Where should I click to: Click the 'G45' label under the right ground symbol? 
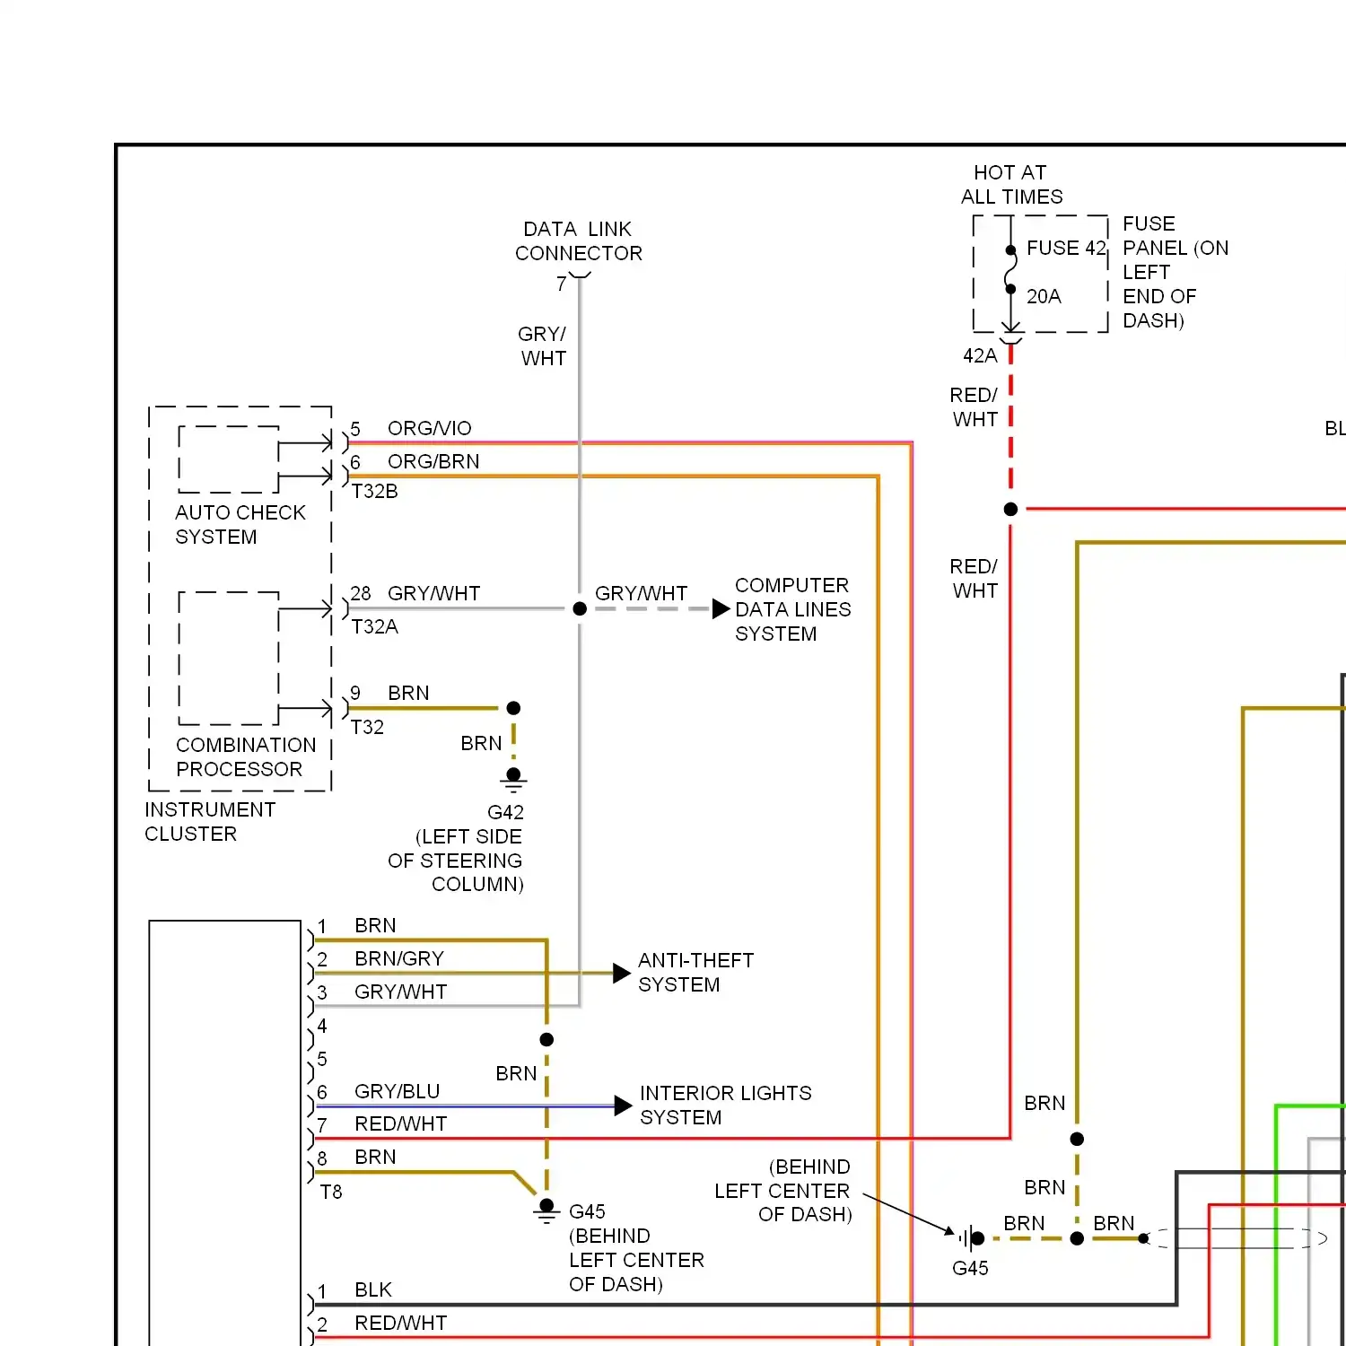click(970, 1269)
